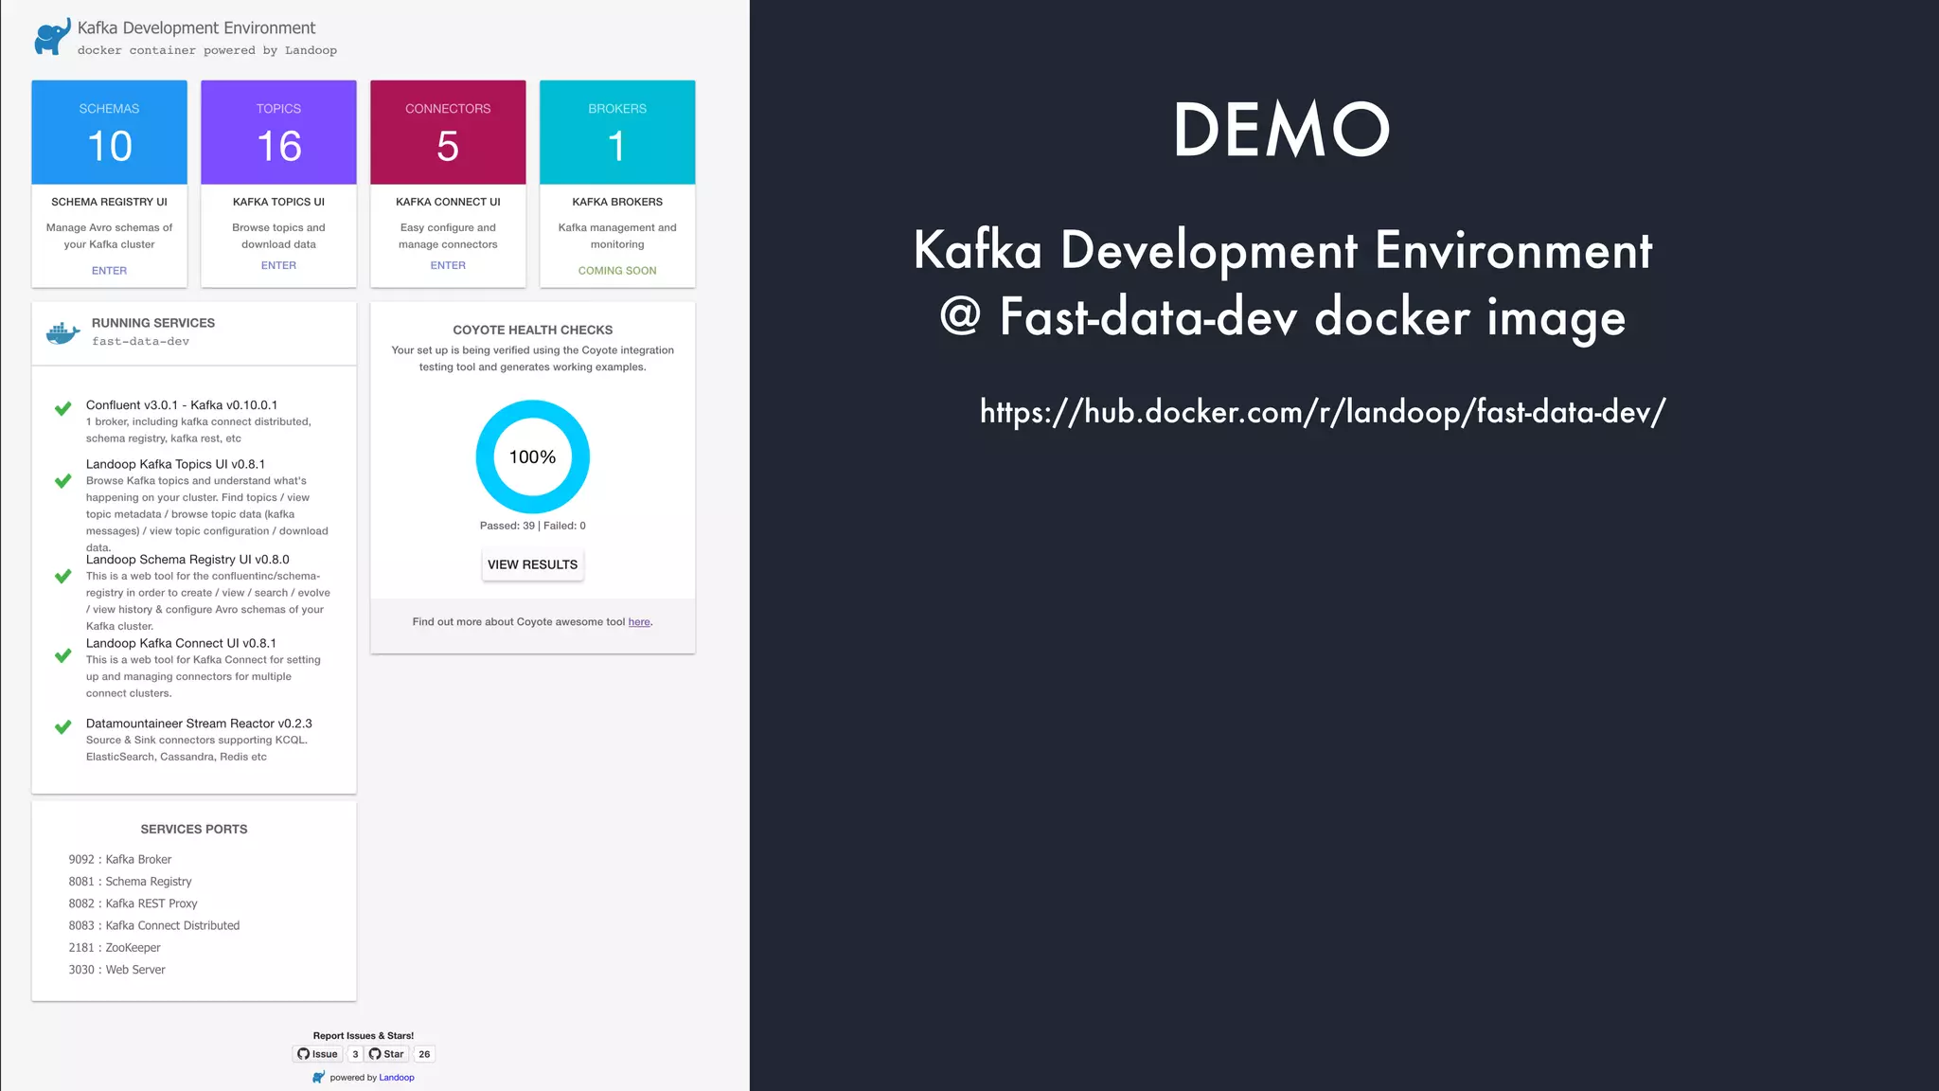Click the Landoop Schema Registry UI v0.8.0 heading
This screenshot has height=1091, width=1939.
pyautogui.click(x=187, y=560)
